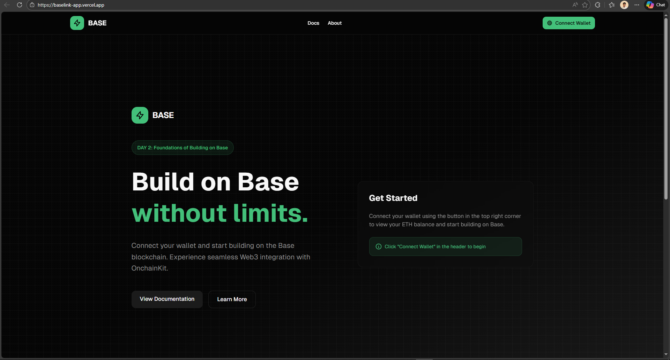
Task: Open the Favorites list icon
Action: [612, 5]
